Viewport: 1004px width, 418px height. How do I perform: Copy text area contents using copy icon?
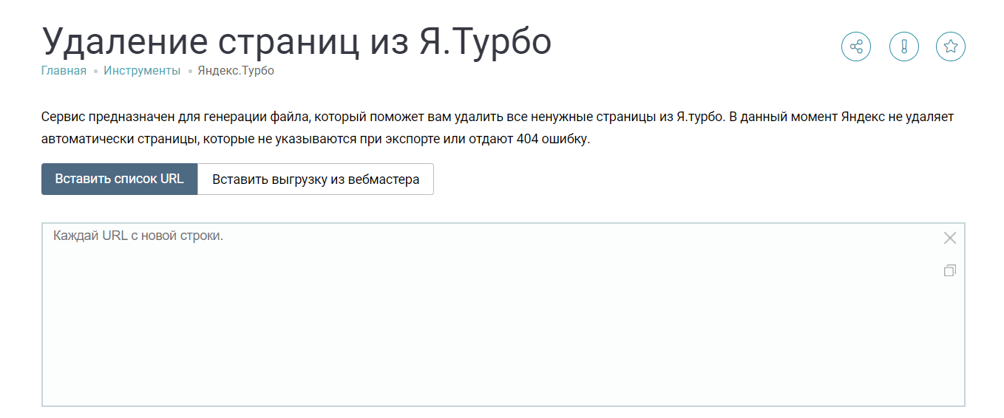tap(950, 271)
